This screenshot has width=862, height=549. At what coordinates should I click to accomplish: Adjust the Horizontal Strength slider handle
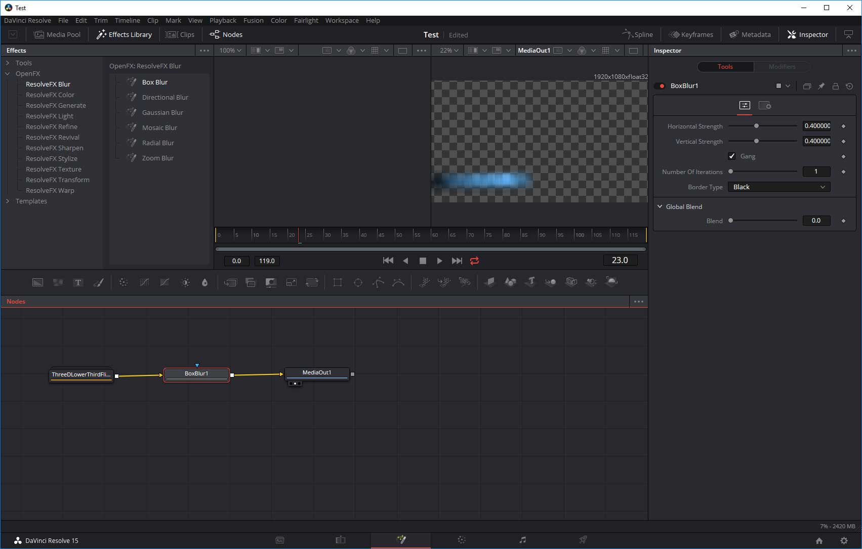pos(756,126)
